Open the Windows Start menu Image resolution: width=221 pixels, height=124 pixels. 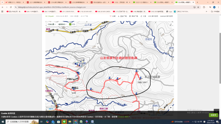3,122
